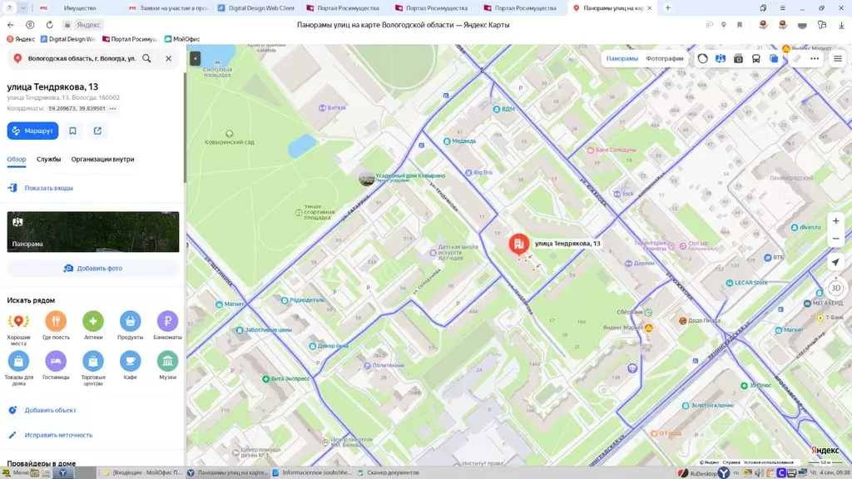Click the search magnifier in search box
This screenshot has width=852, height=479.
pos(146,59)
